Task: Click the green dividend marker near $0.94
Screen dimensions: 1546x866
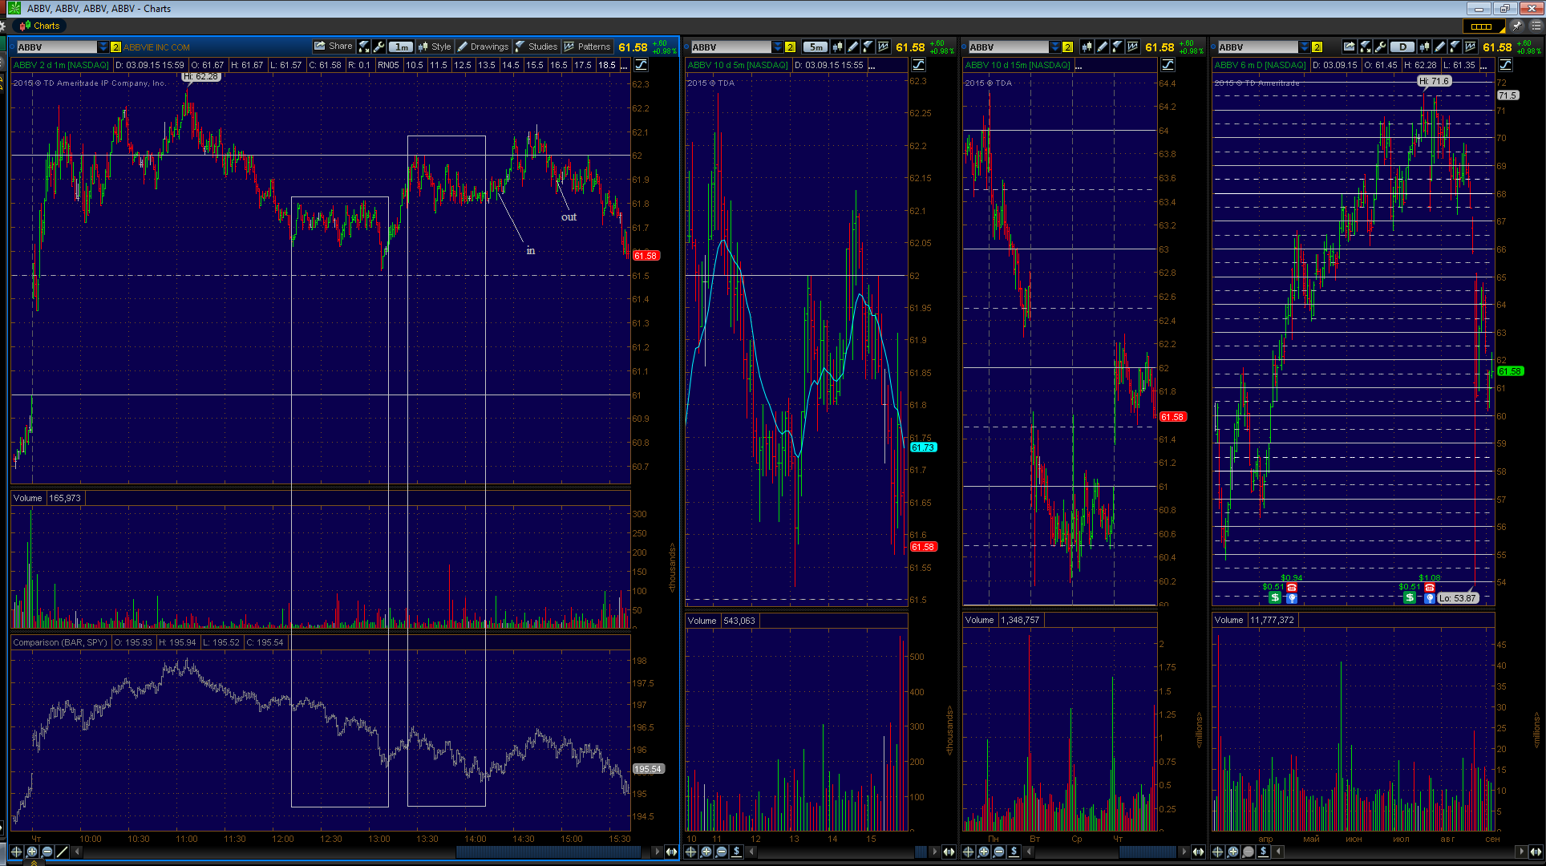Action: pyautogui.click(x=1276, y=598)
